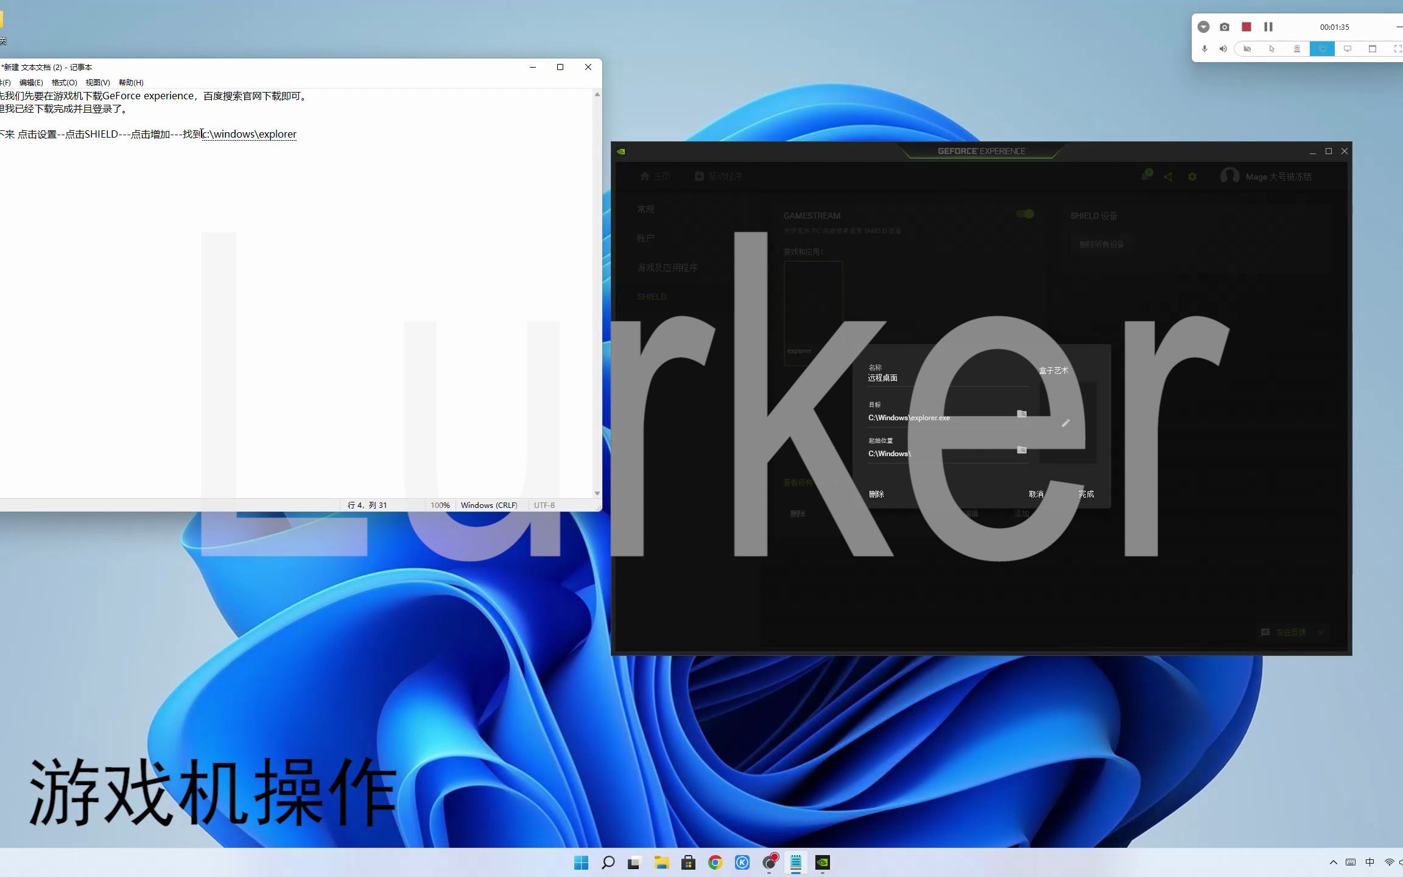Open Google Chrome from taskbar

715,862
